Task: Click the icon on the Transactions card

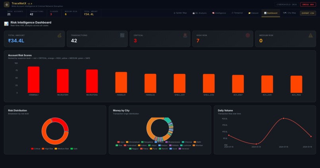Action: (122, 35)
